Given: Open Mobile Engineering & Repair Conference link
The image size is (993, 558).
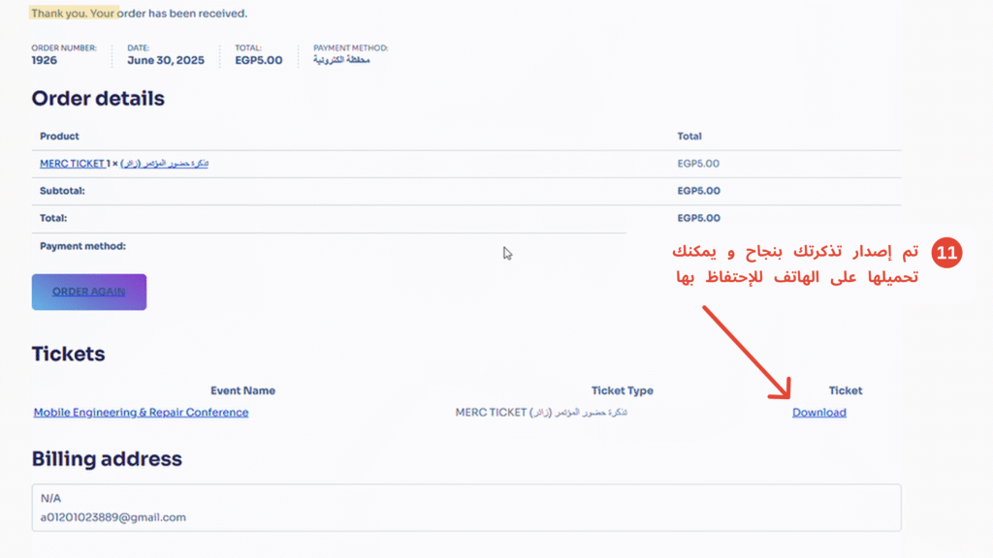Looking at the screenshot, I should coord(141,413).
